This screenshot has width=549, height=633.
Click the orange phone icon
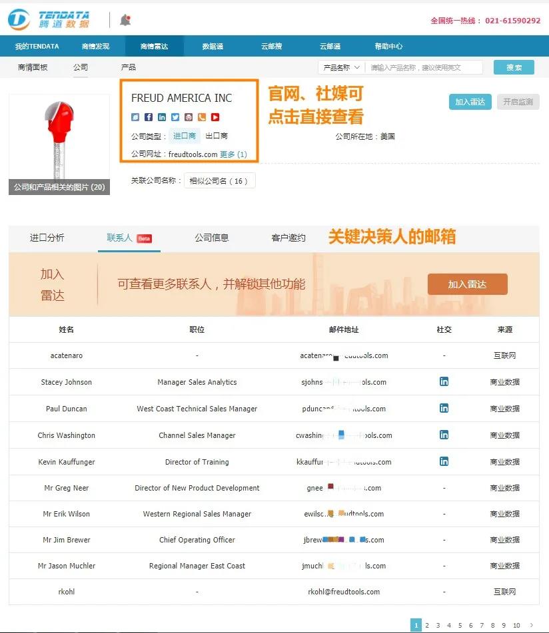202,117
